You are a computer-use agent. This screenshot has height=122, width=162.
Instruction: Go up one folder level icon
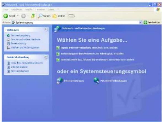pyautogui.click(x=33, y=16)
